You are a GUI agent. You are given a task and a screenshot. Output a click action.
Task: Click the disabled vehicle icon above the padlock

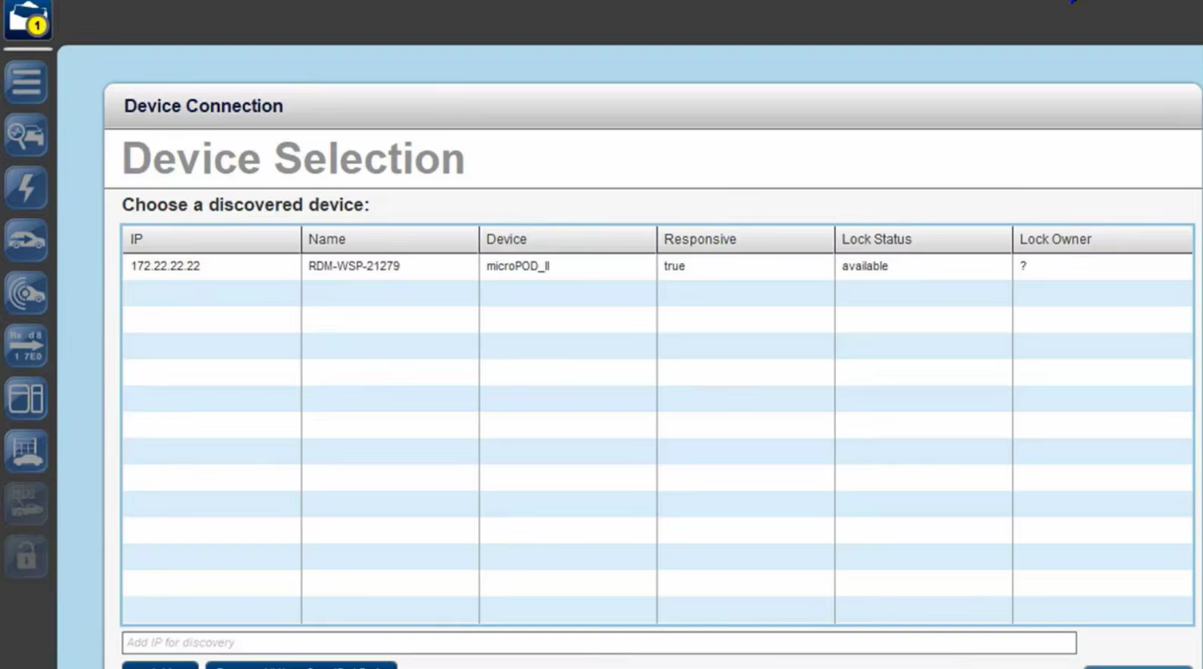[26, 503]
